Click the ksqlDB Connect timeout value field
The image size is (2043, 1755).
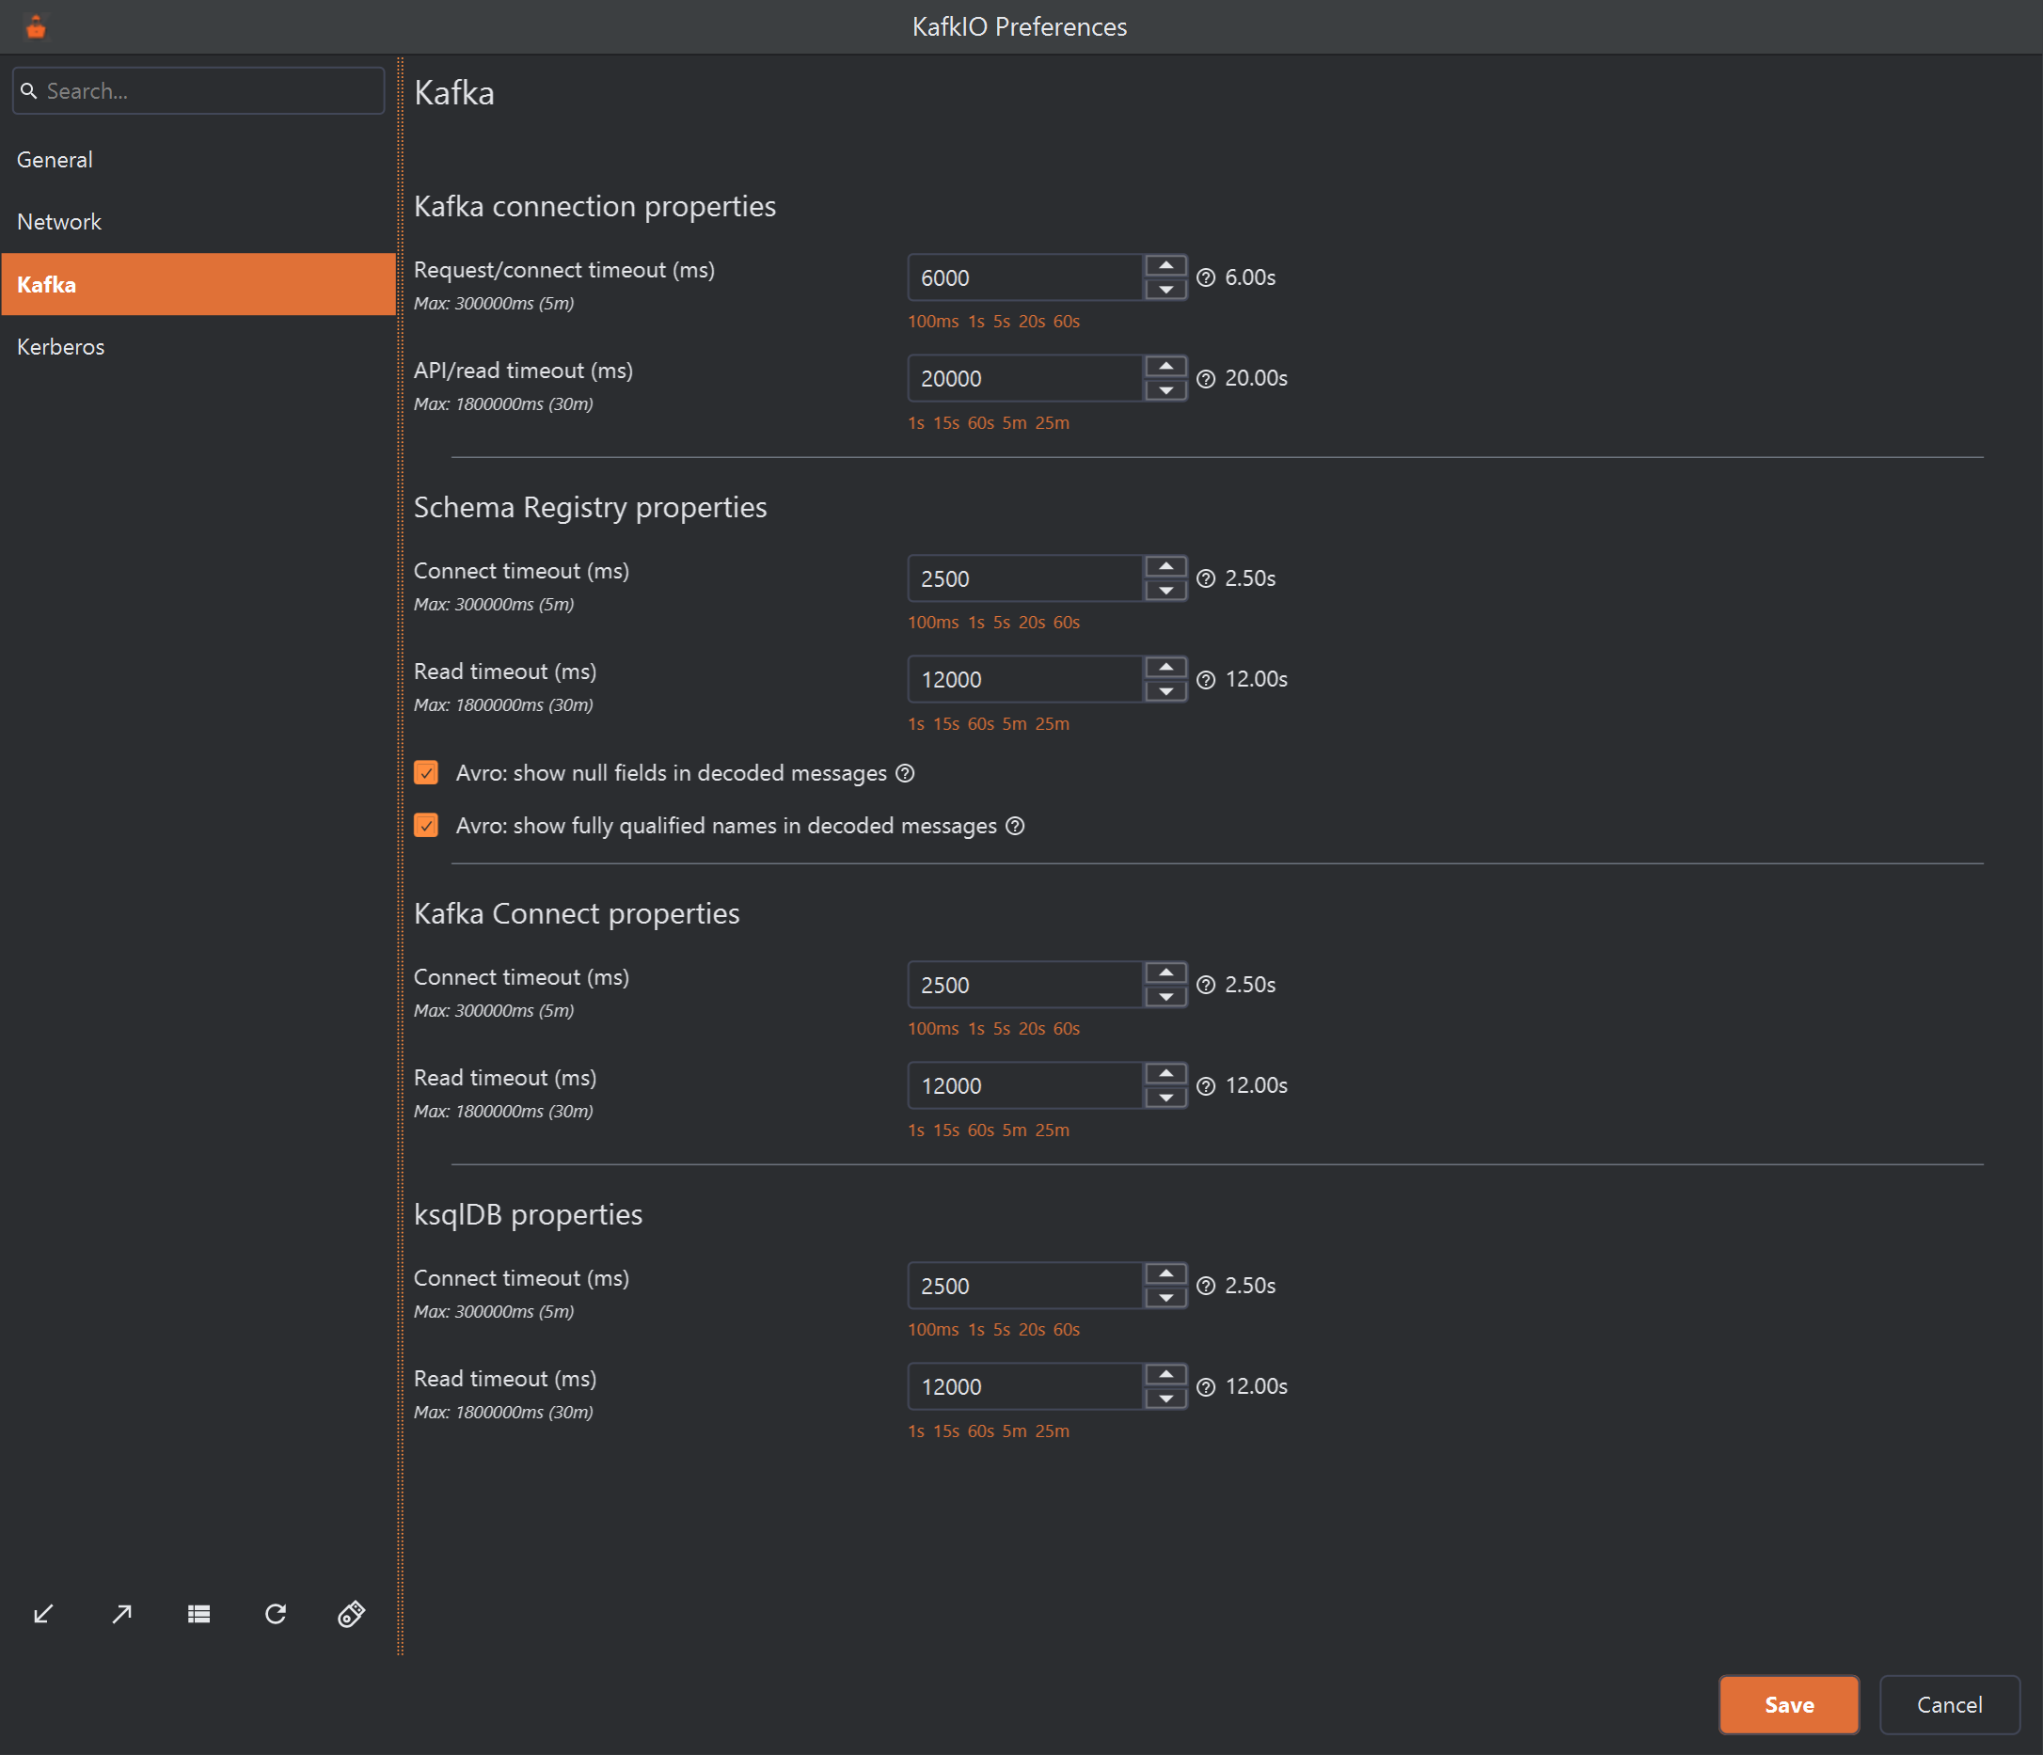pyautogui.click(x=1025, y=1286)
